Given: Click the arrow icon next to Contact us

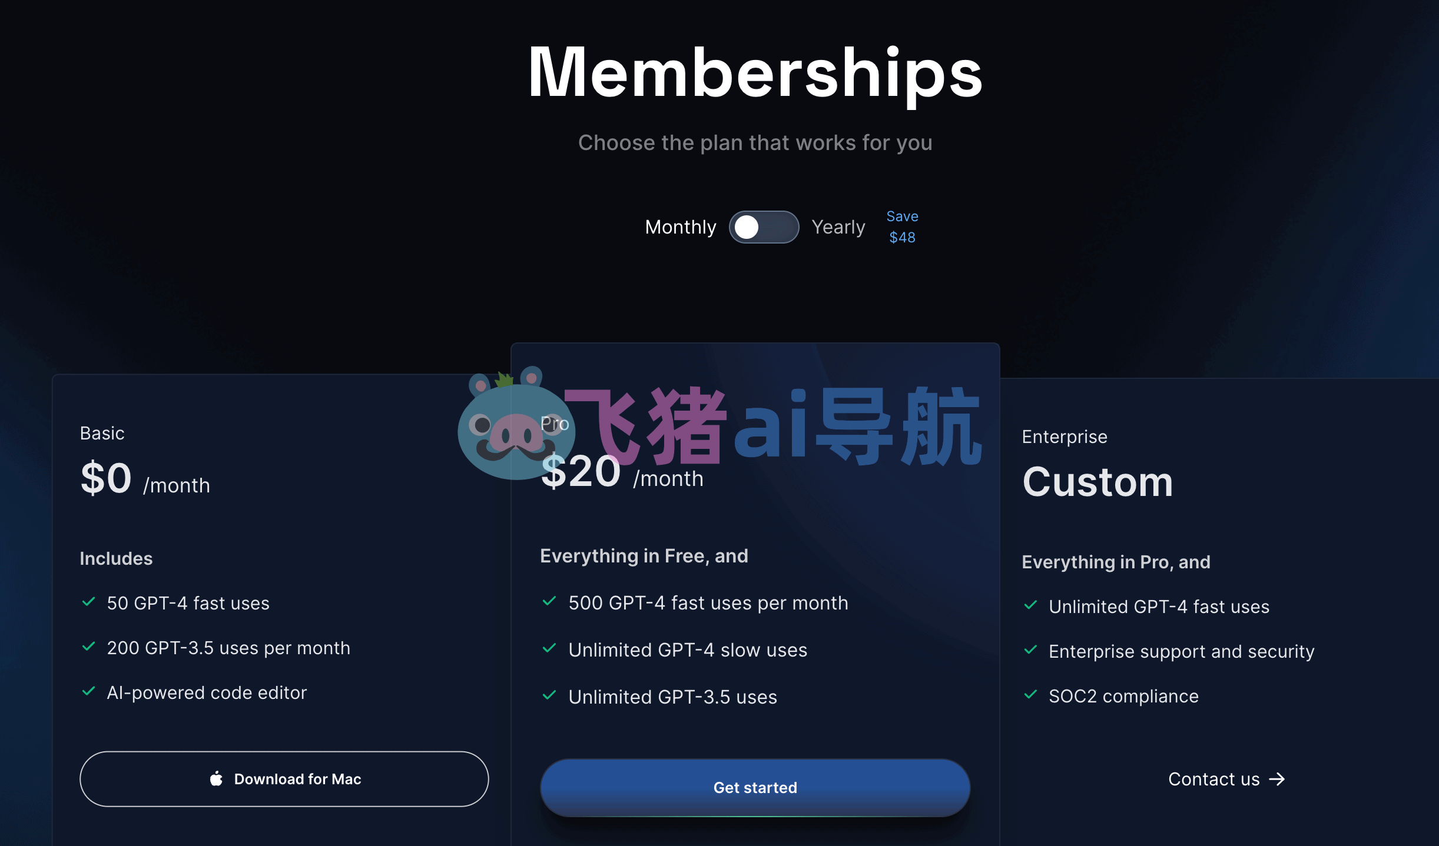Looking at the screenshot, I should [x=1276, y=779].
